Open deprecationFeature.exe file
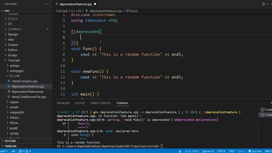The width and height of the screenshot is (272, 153). click(x=27, y=92)
